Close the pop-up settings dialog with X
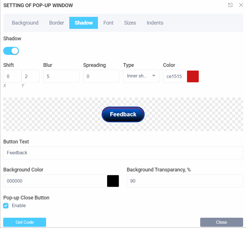246x228 pixels. click(241, 5)
